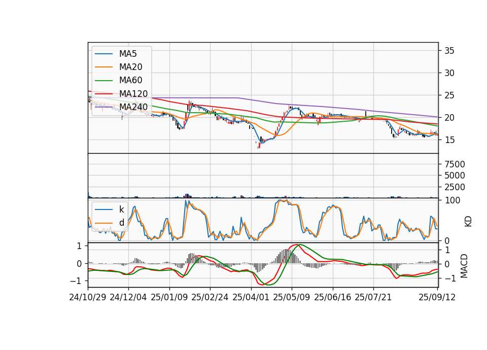Click the 24/12/04 date axis label
The image size is (487, 350).
coord(128,297)
